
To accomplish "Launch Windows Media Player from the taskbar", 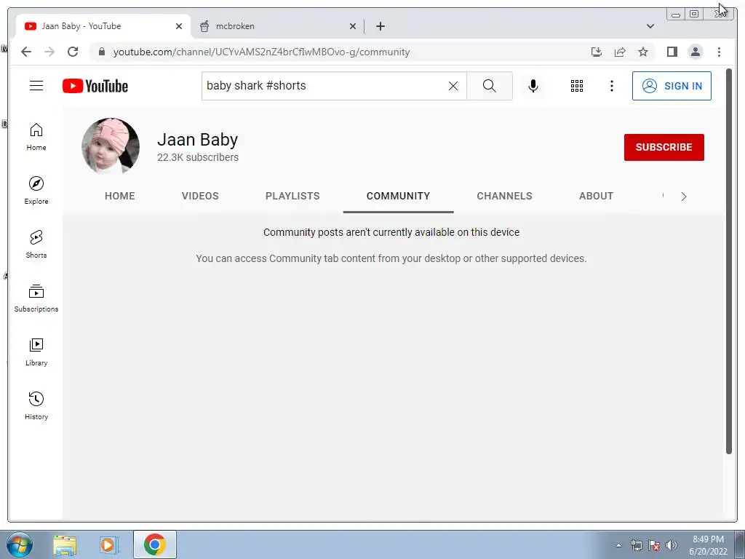I will tap(108, 544).
